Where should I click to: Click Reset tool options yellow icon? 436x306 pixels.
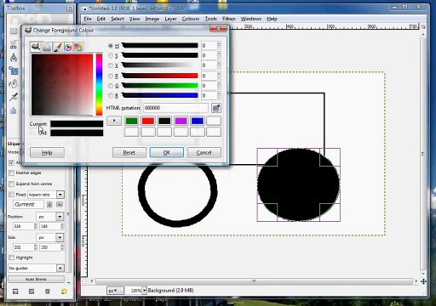[64, 292]
